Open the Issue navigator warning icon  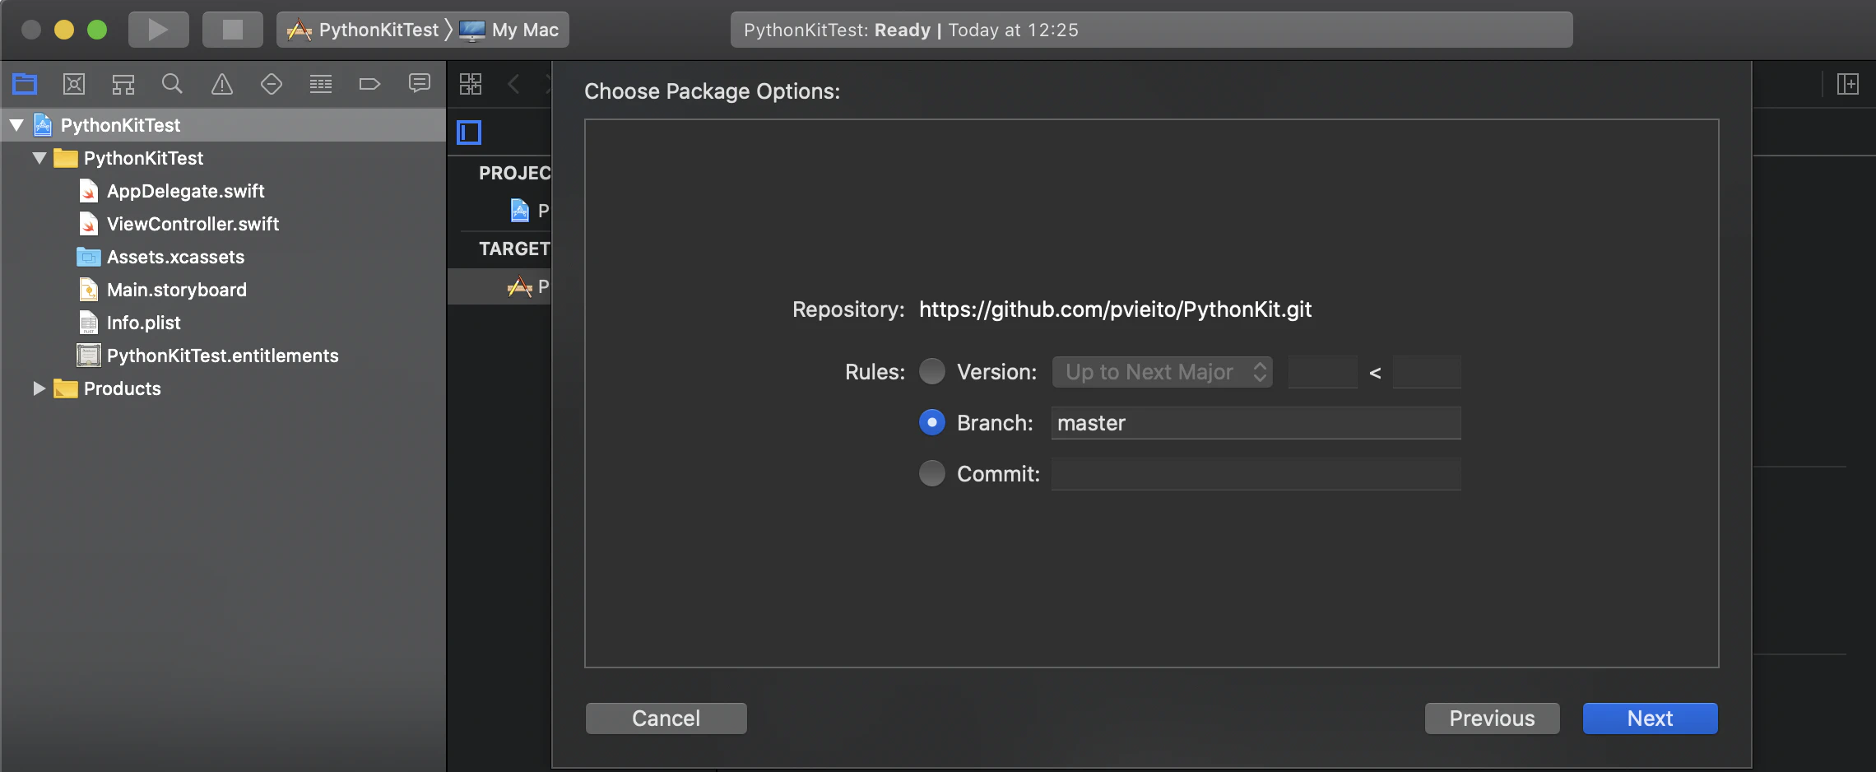pyautogui.click(x=222, y=83)
